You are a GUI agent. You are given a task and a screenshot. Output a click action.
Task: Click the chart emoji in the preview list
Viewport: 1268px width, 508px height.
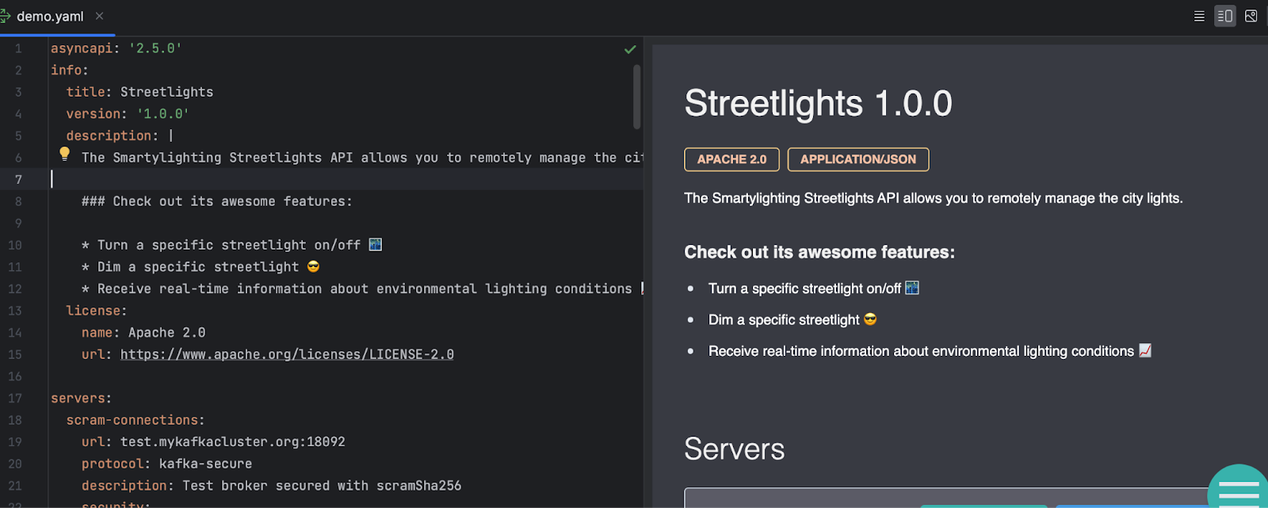tap(1145, 350)
